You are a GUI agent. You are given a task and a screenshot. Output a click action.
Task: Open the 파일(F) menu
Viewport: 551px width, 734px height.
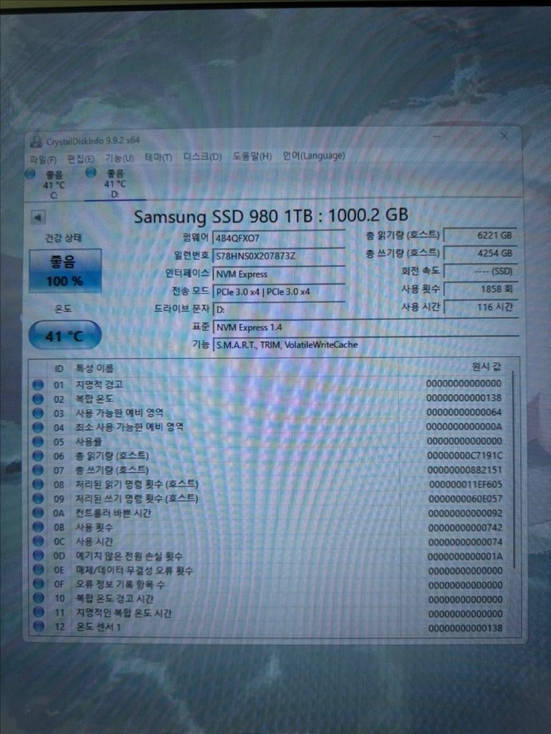coord(43,159)
